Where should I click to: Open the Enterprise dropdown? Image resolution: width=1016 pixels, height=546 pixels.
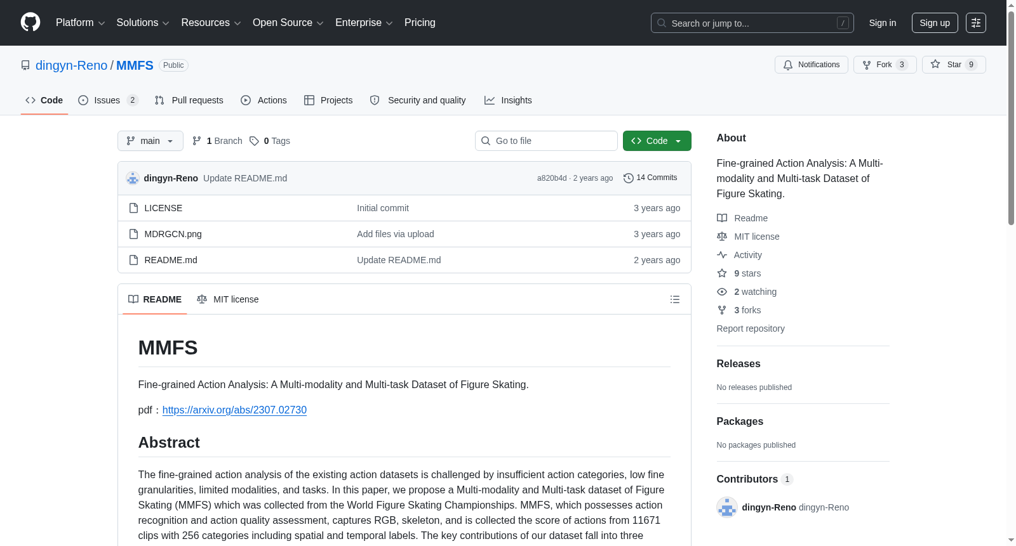tap(364, 23)
